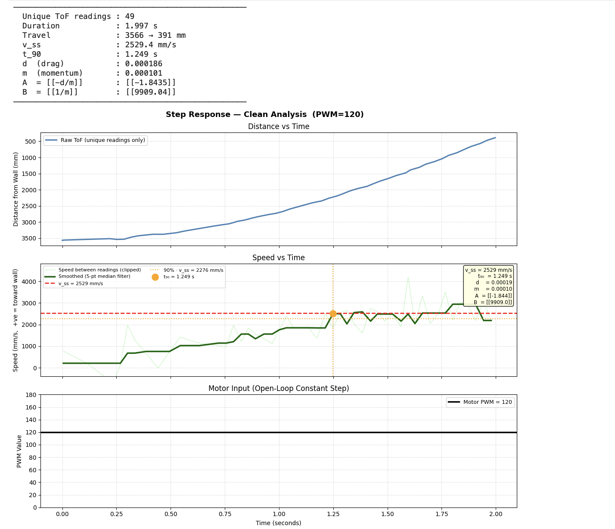Click the main Step Response analysis title
The image size is (615, 529).
[x=264, y=114]
